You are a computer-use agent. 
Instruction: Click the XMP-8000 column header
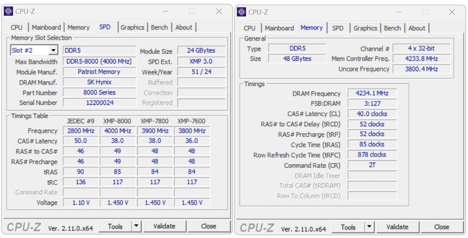click(x=117, y=121)
